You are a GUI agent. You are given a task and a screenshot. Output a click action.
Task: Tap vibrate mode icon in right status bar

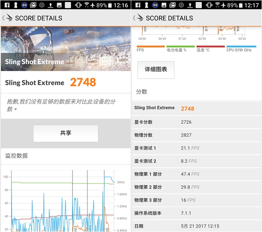click(x=209, y=5)
